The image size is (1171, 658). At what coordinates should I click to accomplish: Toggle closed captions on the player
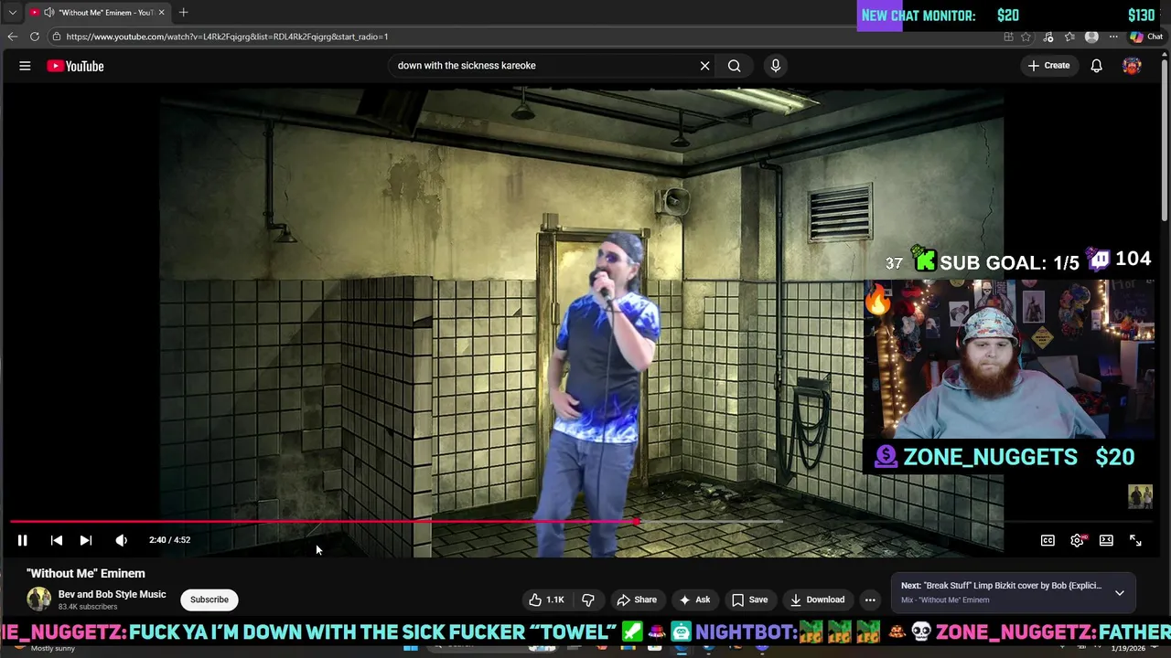tap(1047, 540)
